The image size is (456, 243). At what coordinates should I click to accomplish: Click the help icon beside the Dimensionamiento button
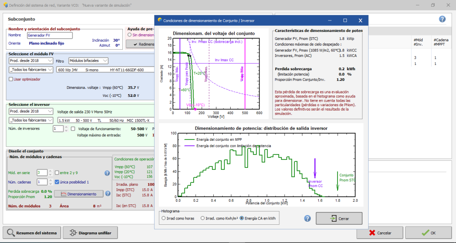tap(107, 194)
